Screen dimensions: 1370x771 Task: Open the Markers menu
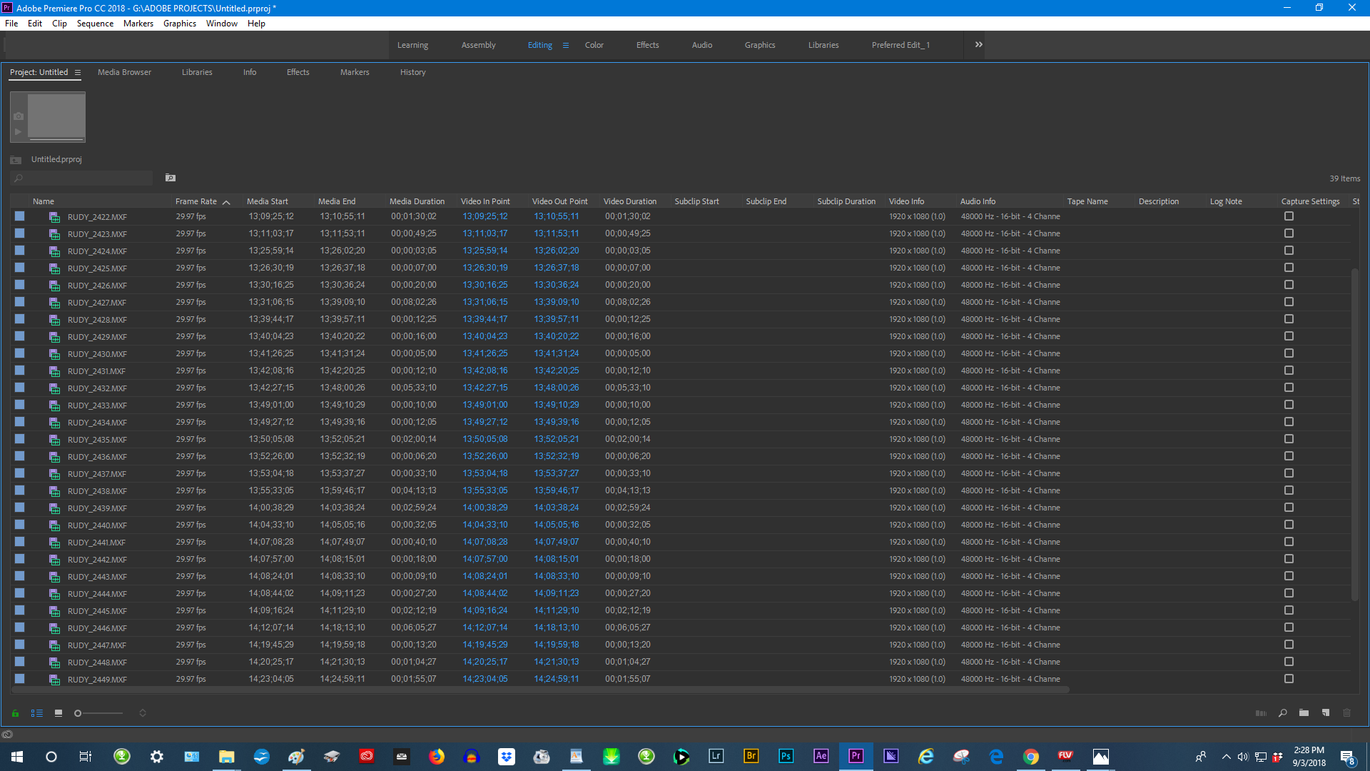tap(138, 24)
